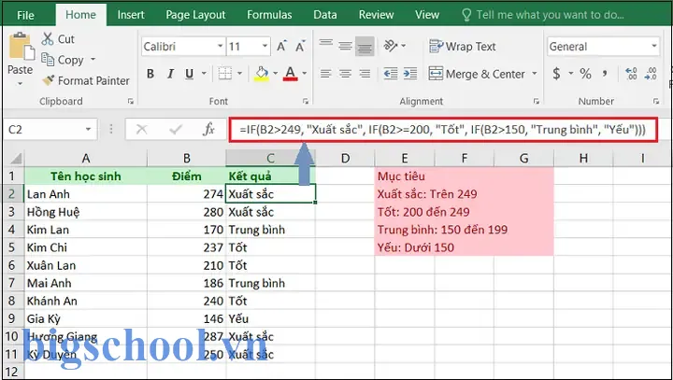
Task: Increase indent
Action: click(410, 74)
